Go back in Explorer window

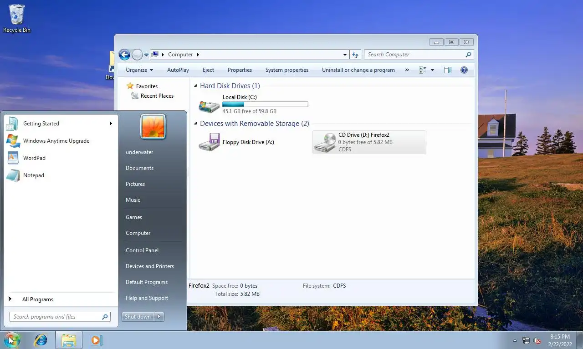pyautogui.click(x=124, y=55)
